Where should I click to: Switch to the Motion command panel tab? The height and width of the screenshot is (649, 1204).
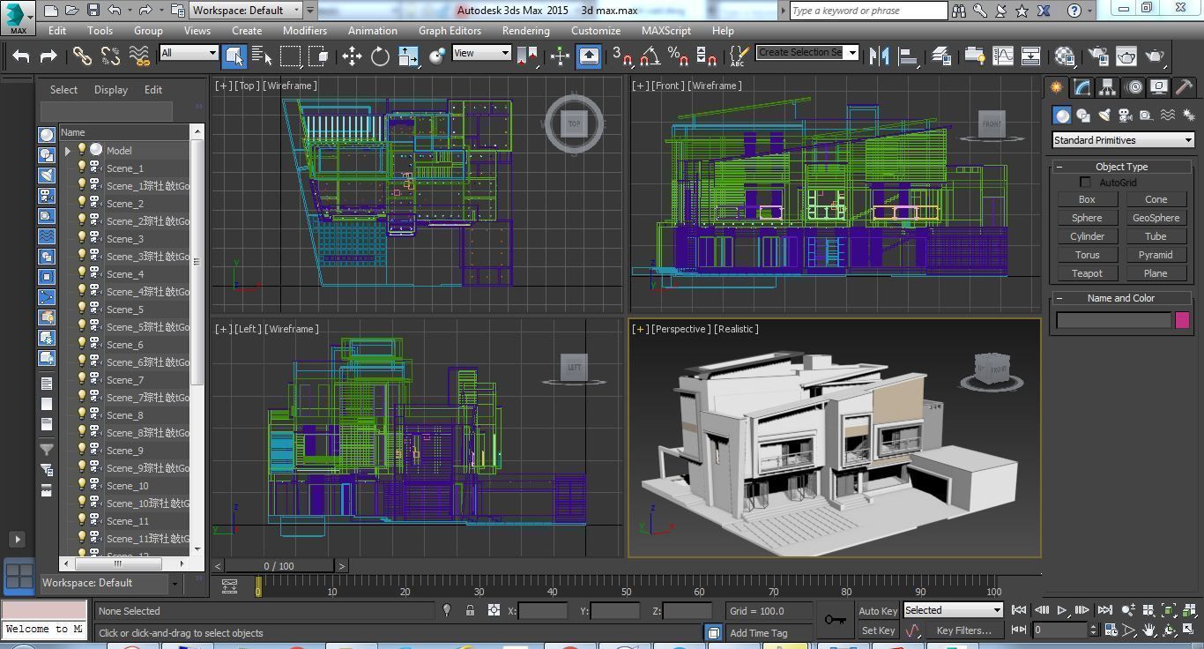pos(1133,87)
